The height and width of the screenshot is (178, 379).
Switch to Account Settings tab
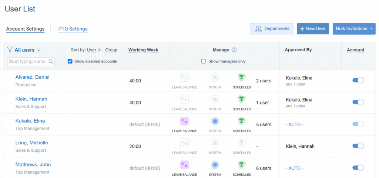[26, 29]
